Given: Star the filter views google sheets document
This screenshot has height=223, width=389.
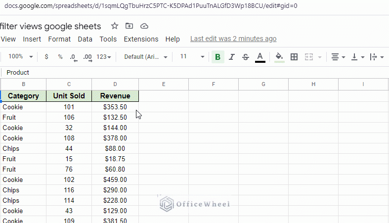Looking at the screenshot, I should (114, 26).
